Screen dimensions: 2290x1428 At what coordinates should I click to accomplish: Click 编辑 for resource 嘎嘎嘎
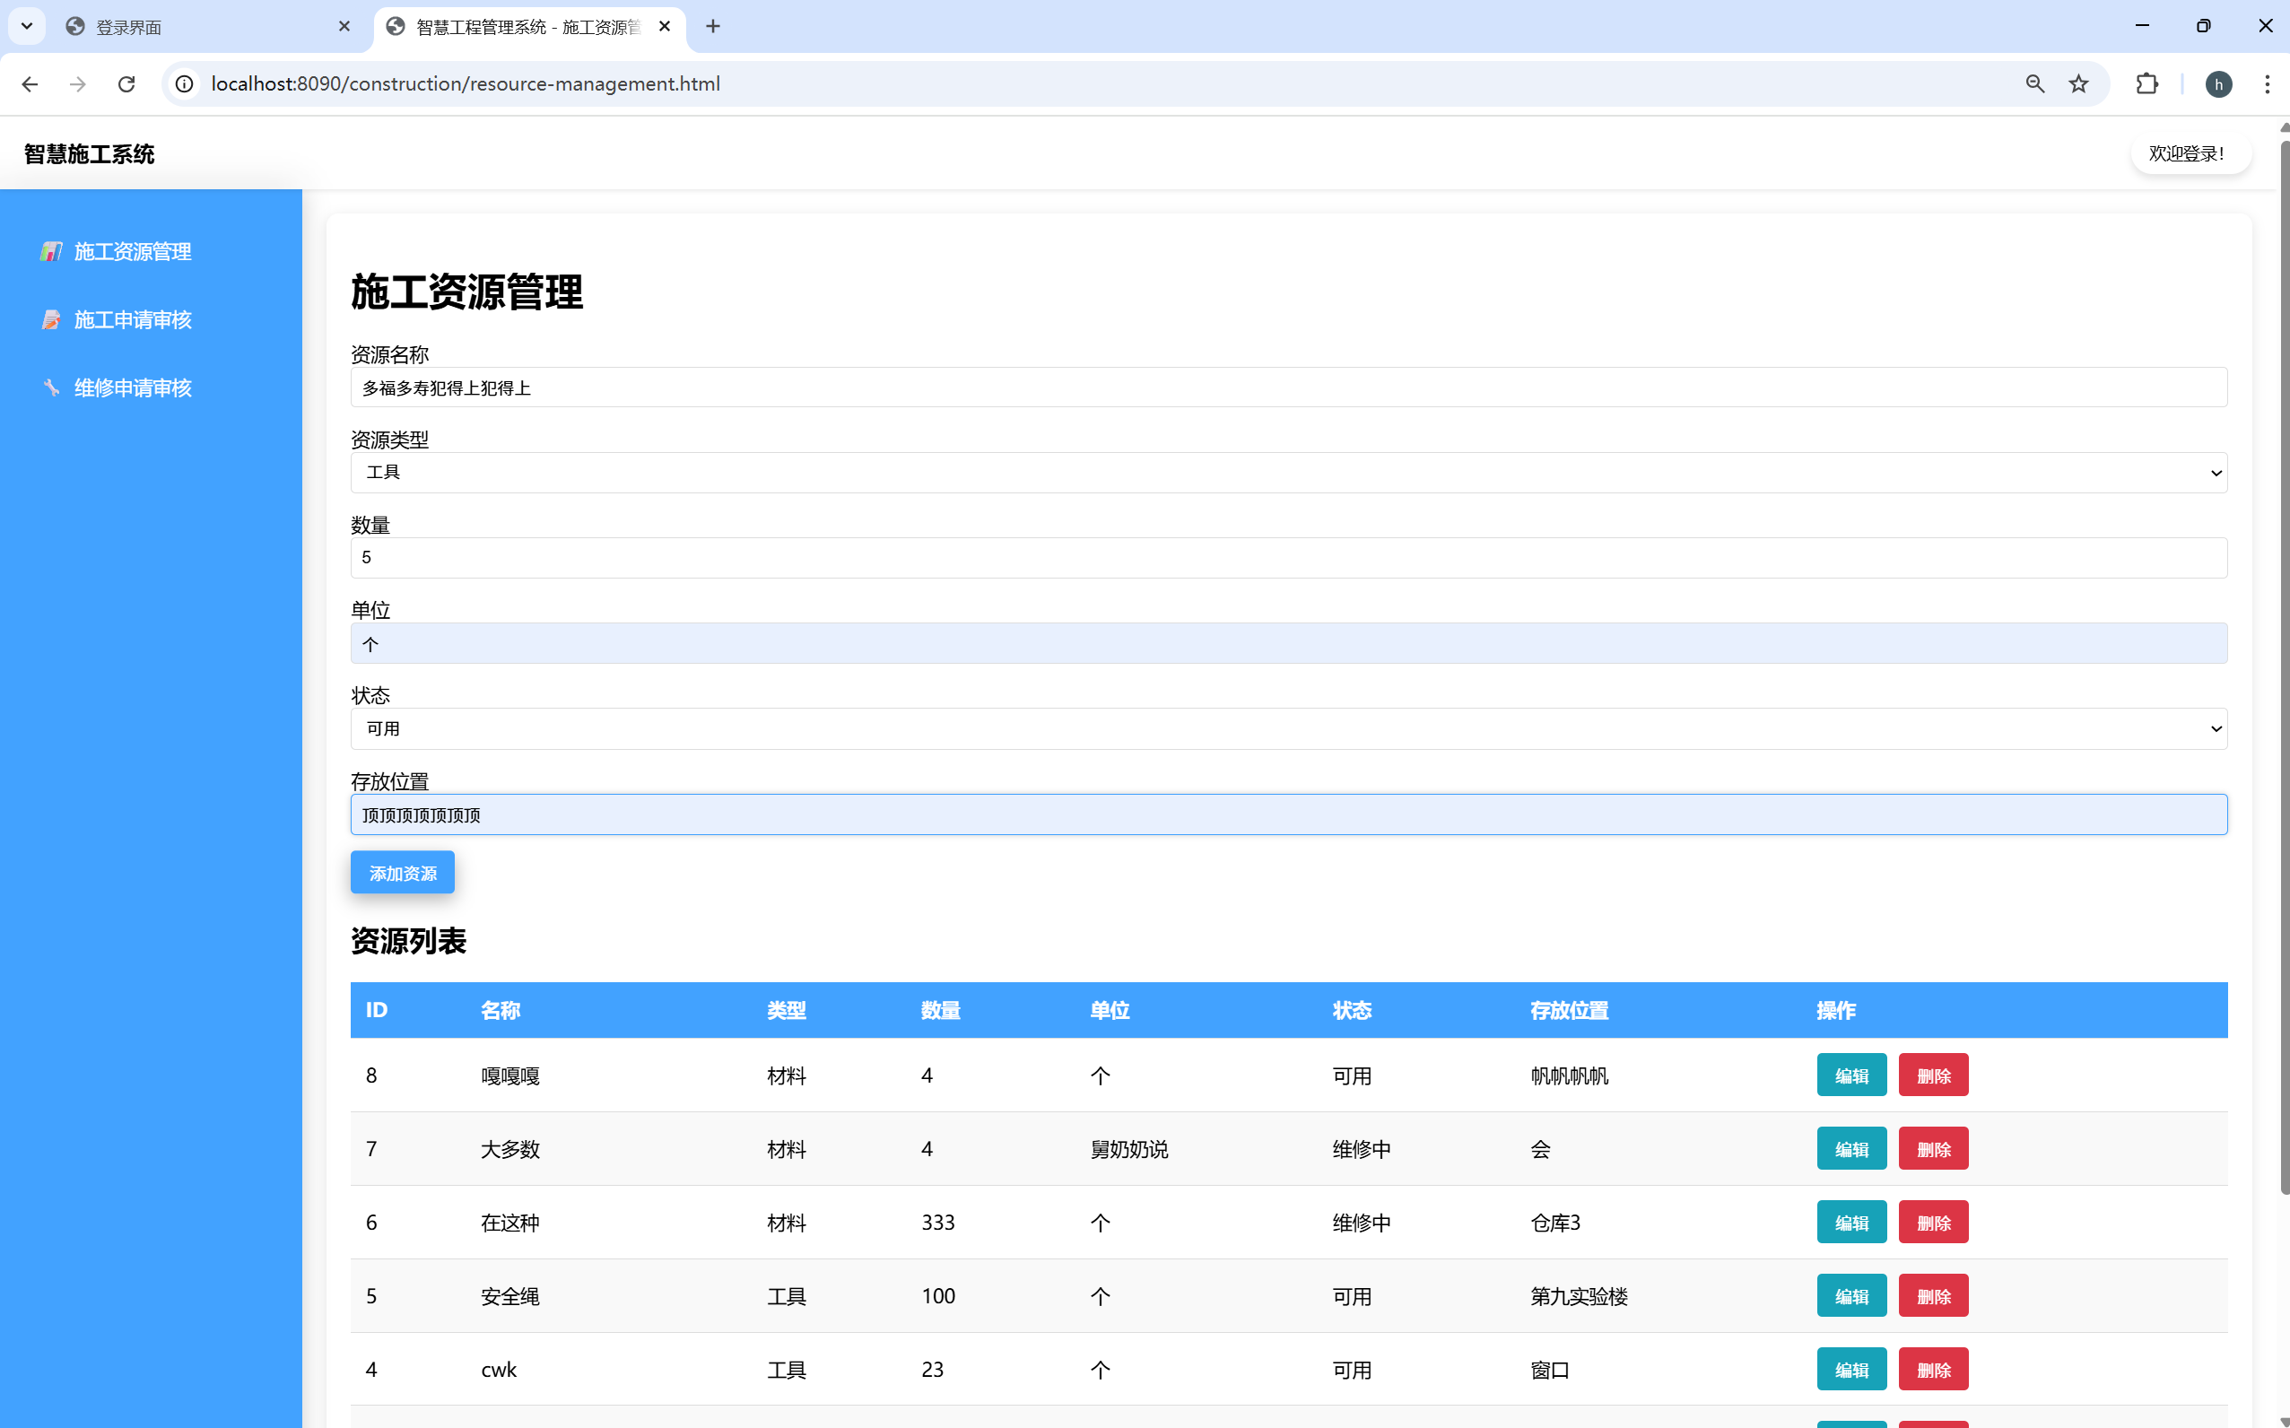click(x=1850, y=1075)
